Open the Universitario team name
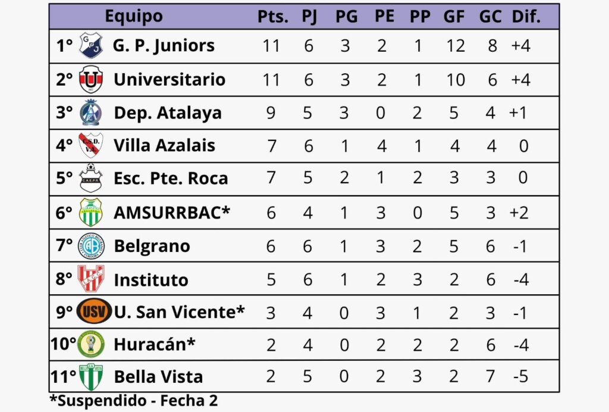The image size is (609, 412). pyautogui.click(x=169, y=80)
